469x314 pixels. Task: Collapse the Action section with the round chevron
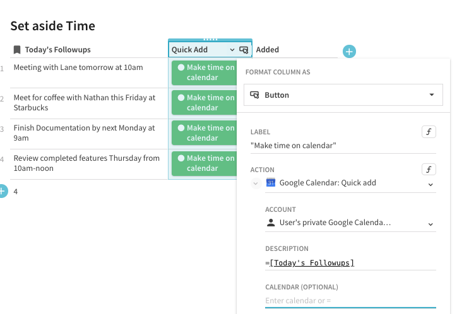(256, 183)
